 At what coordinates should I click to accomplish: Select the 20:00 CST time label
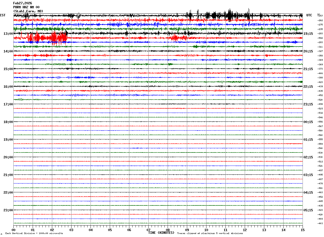pos(8,157)
